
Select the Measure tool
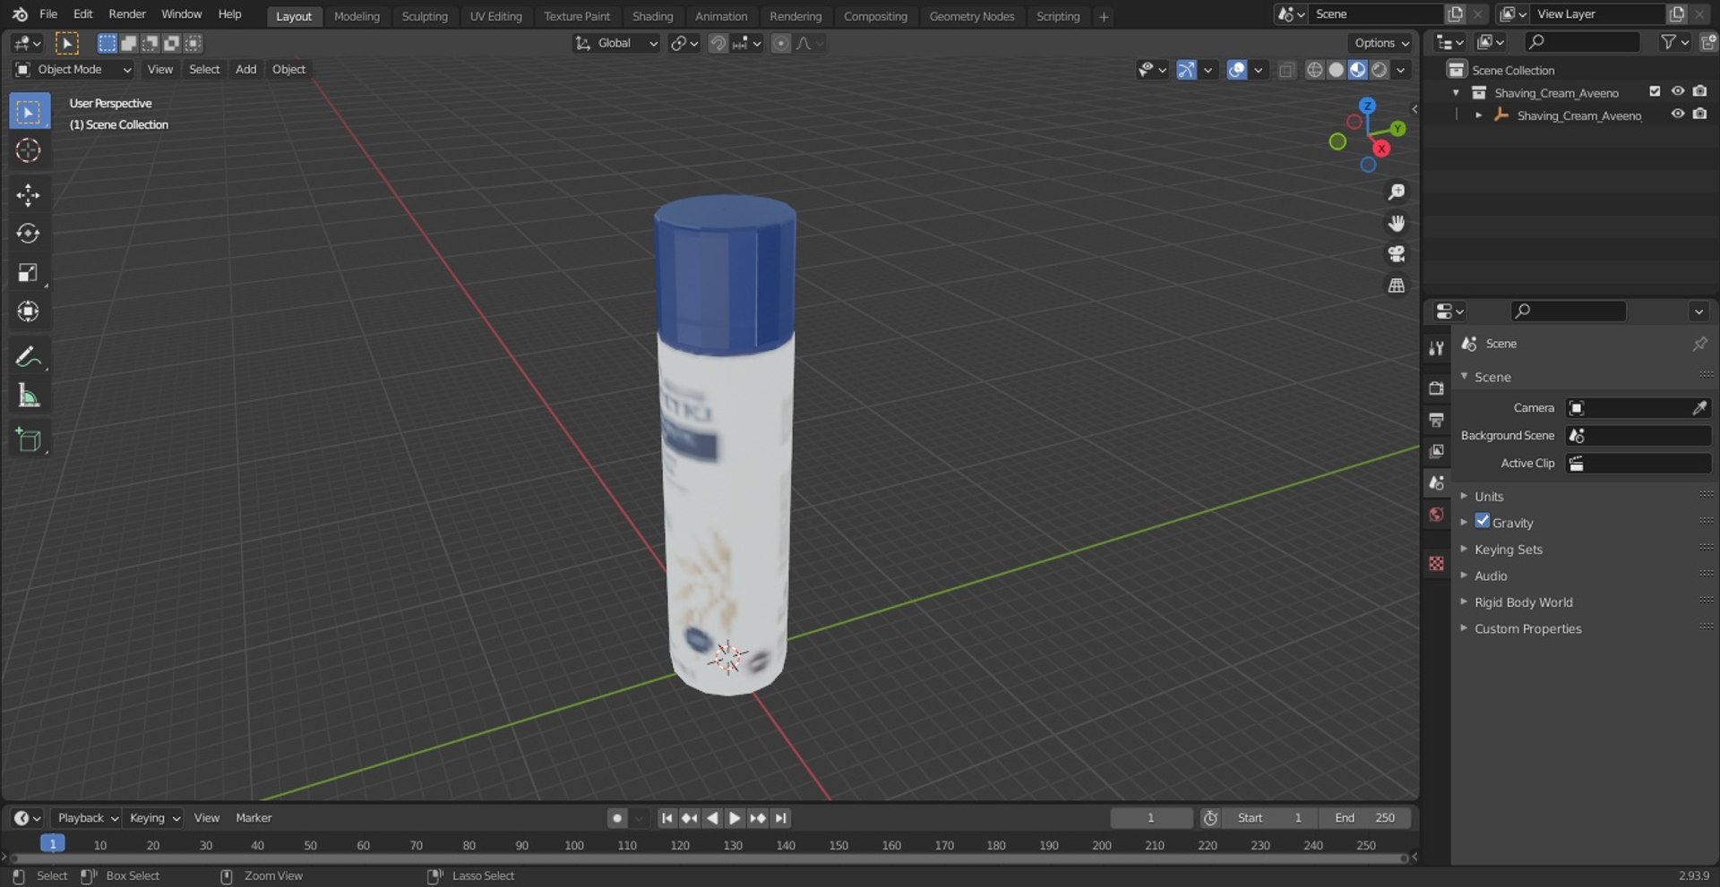[x=29, y=396]
